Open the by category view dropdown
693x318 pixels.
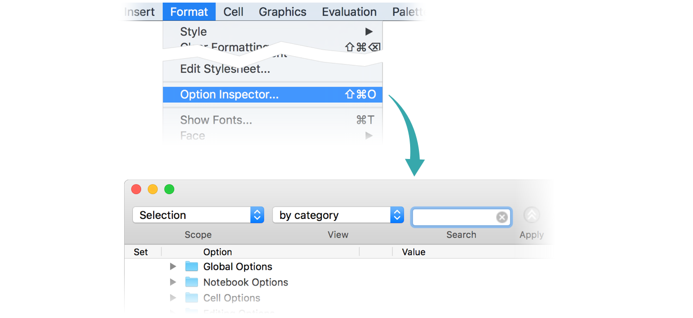[x=338, y=215]
